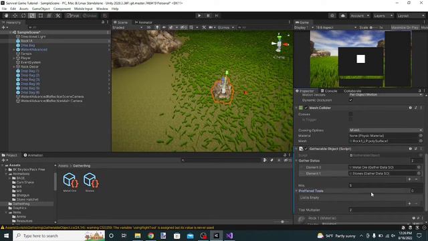Open Gatherable Object script help icon

pos(410,149)
